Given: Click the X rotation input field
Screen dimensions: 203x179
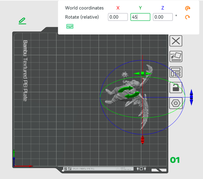Looking at the screenshot, I should [x=118, y=17].
